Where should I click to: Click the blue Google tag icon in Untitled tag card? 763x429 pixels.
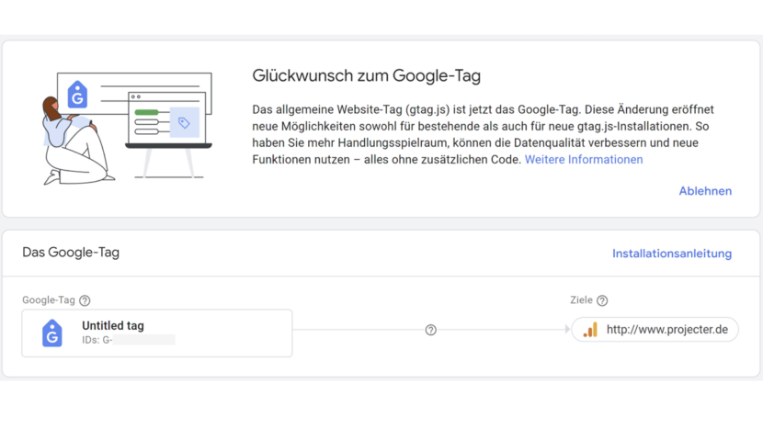52,333
